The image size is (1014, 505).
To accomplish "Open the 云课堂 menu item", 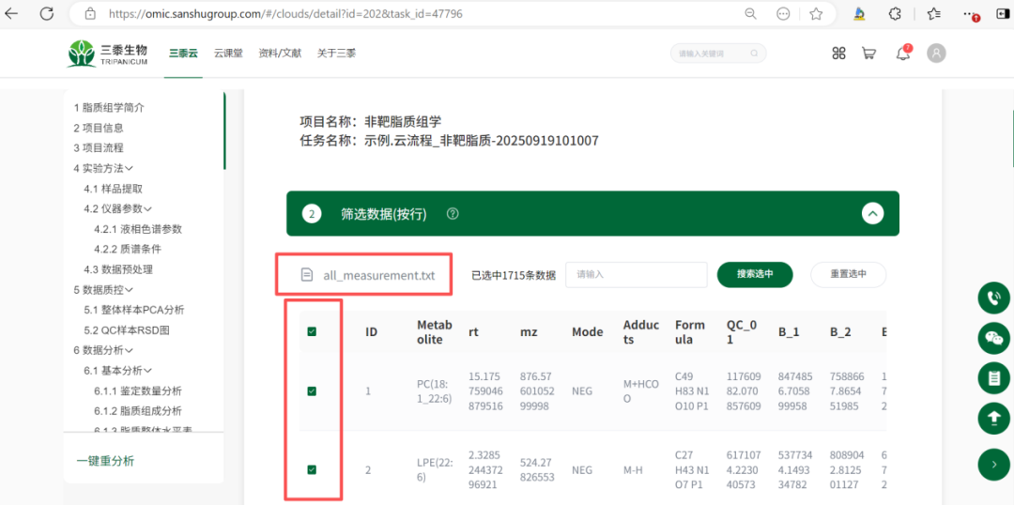I will pyautogui.click(x=228, y=54).
